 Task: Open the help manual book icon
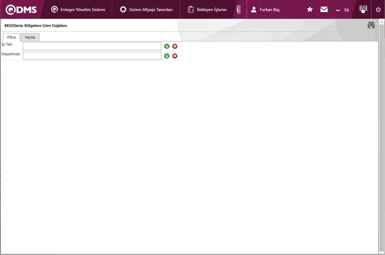click(363, 9)
